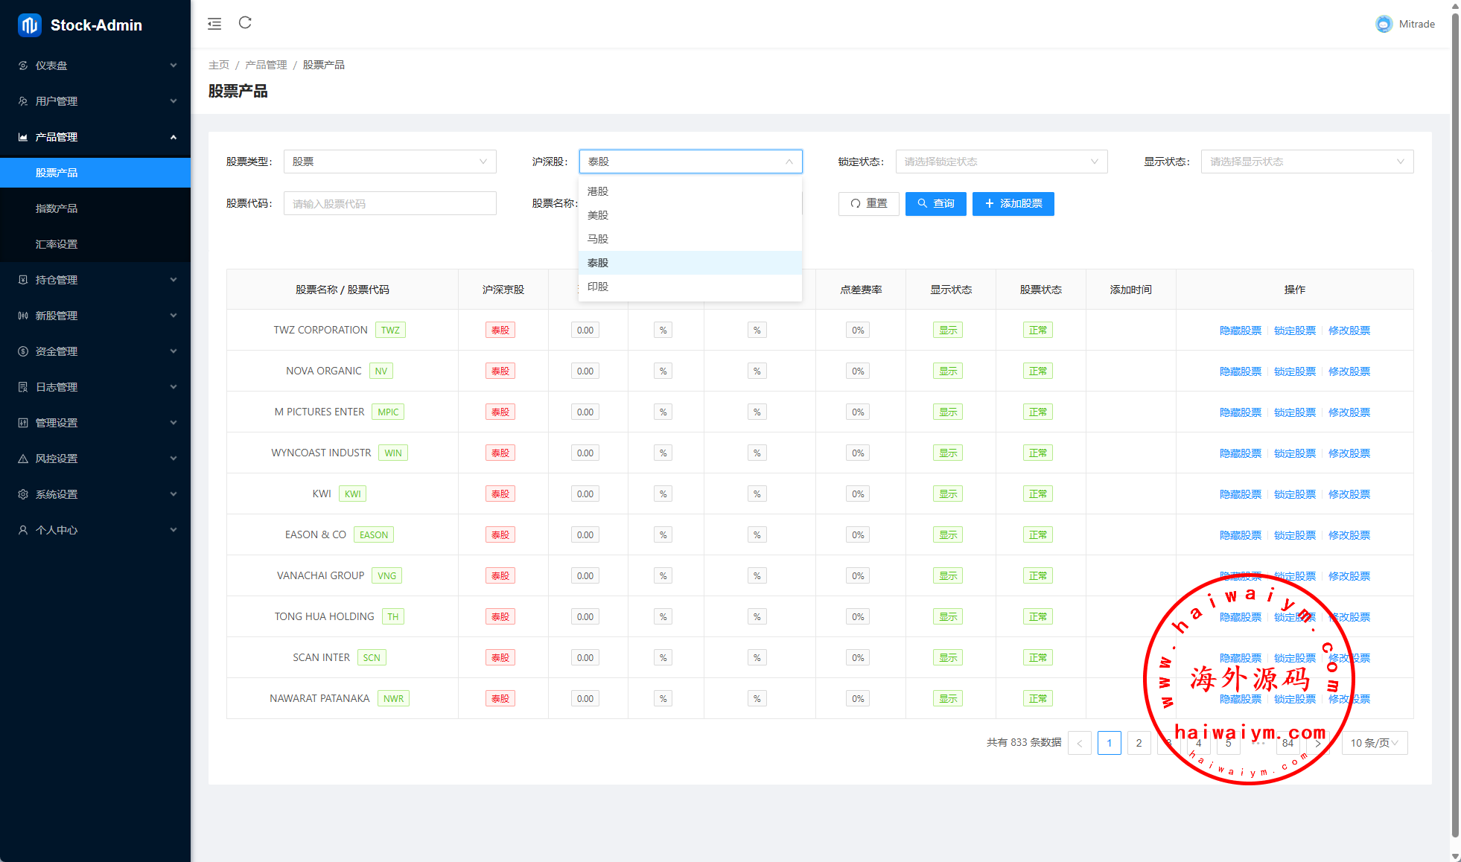This screenshot has width=1461, height=862.
Task: Click the 查询 search button
Action: coord(935,204)
